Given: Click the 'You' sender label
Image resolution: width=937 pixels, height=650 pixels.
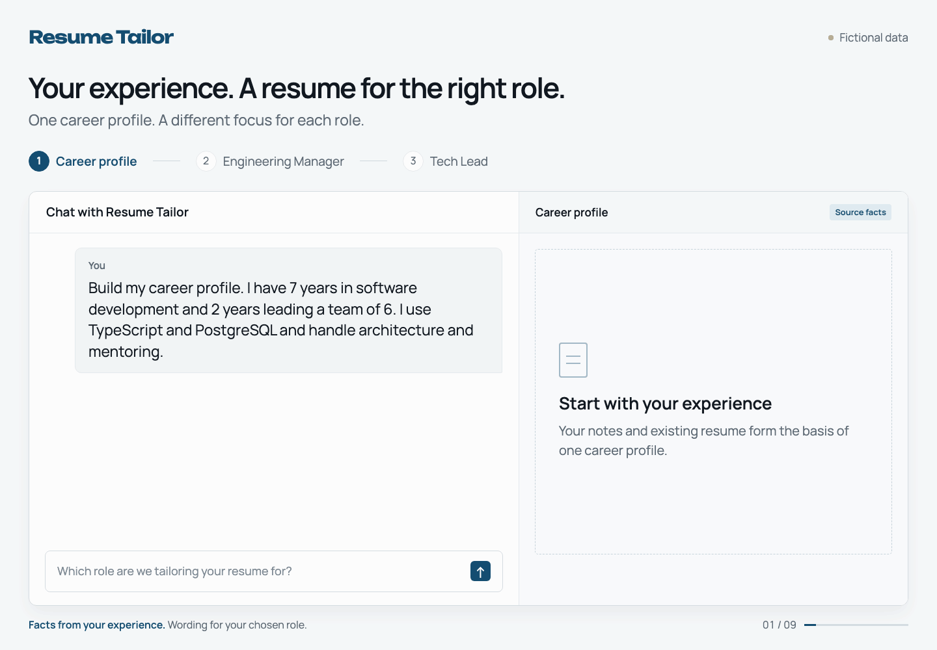Looking at the screenshot, I should [x=97, y=265].
